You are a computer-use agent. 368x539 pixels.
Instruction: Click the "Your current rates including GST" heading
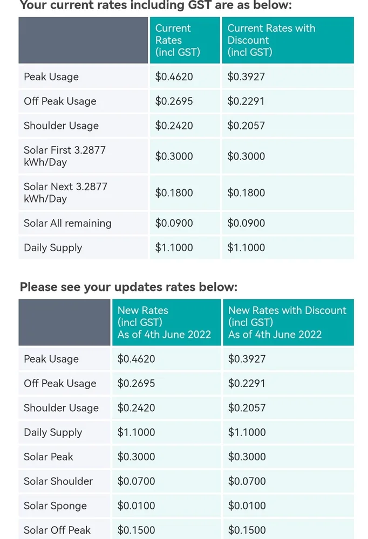pos(155,6)
